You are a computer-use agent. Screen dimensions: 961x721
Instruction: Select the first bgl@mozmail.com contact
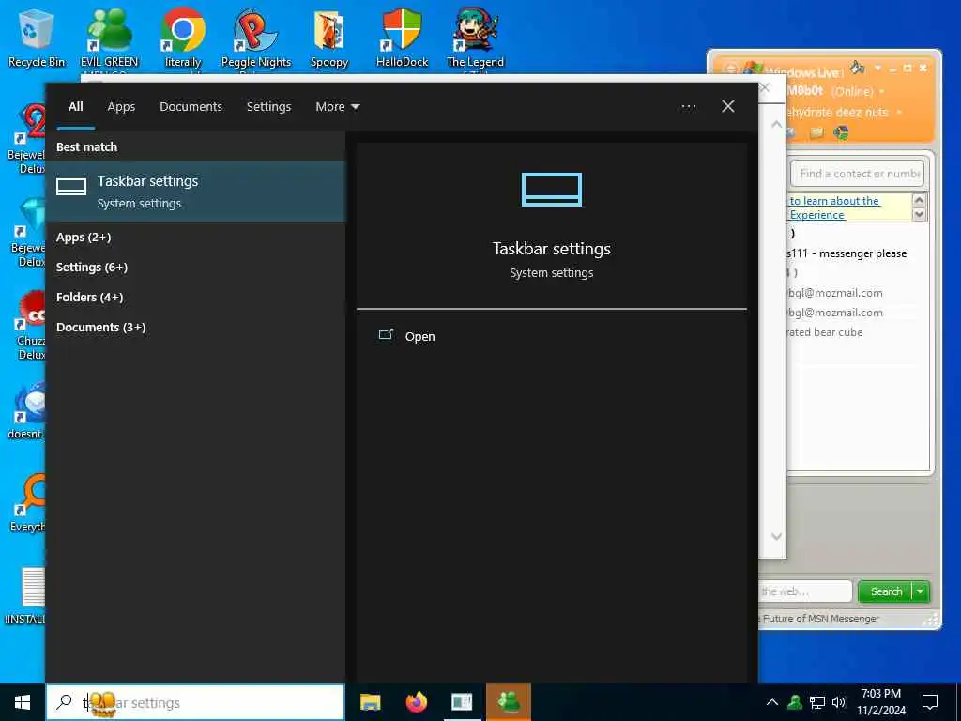point(835,293)
